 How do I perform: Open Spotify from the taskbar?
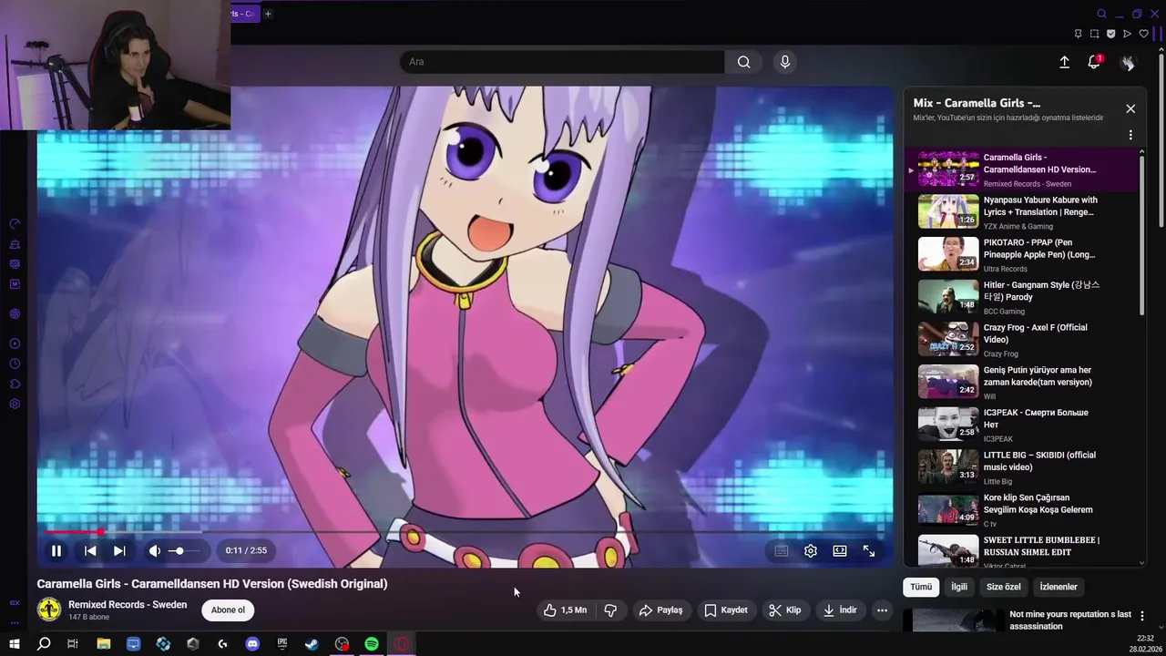coord(372,644)
